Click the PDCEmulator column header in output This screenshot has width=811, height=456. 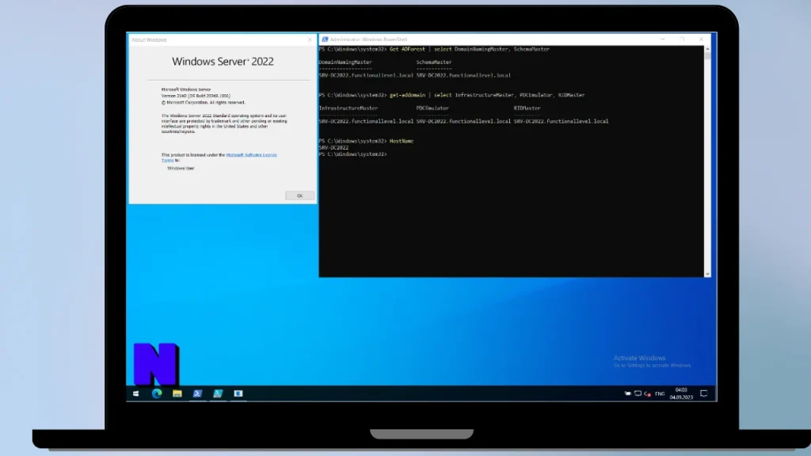pos(432,108)
